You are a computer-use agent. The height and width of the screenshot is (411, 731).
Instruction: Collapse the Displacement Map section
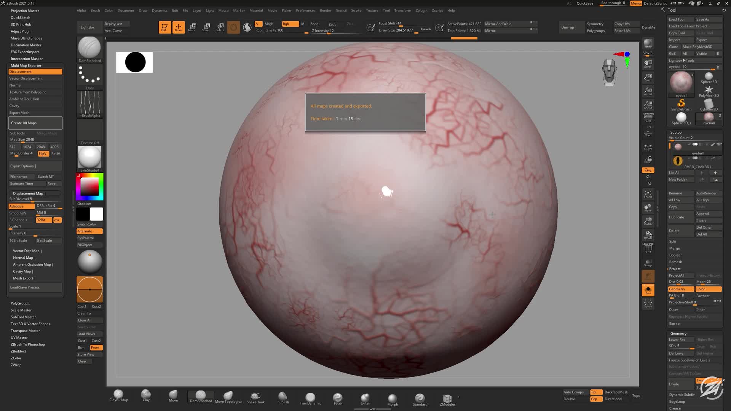(x=29, y=193)
